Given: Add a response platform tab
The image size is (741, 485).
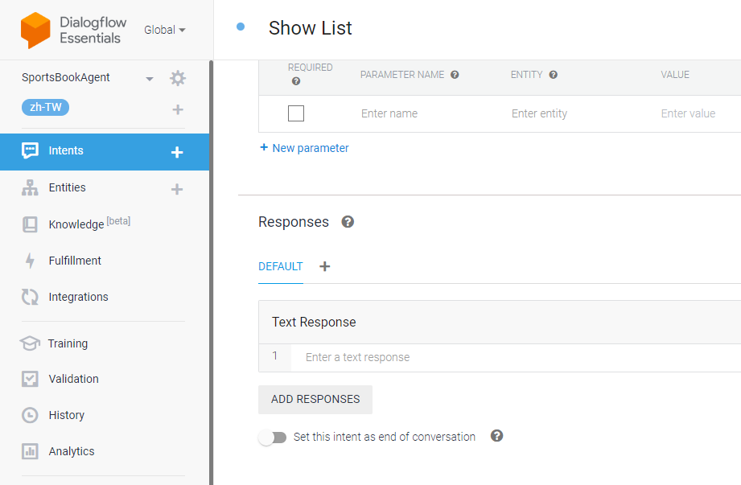Looking at the screenshot, I should tap(325, 266).
